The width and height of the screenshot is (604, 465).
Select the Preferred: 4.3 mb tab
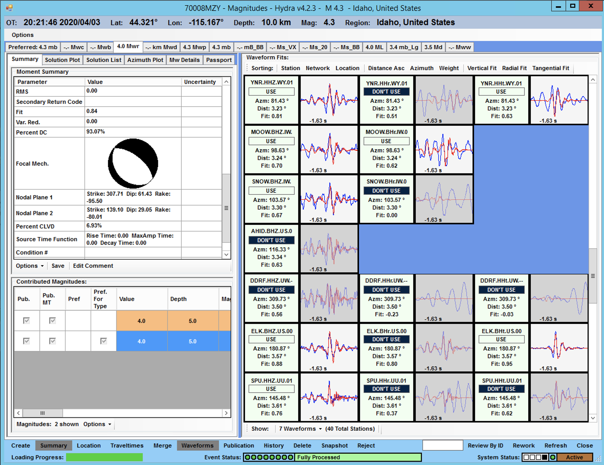coord(33,47)
